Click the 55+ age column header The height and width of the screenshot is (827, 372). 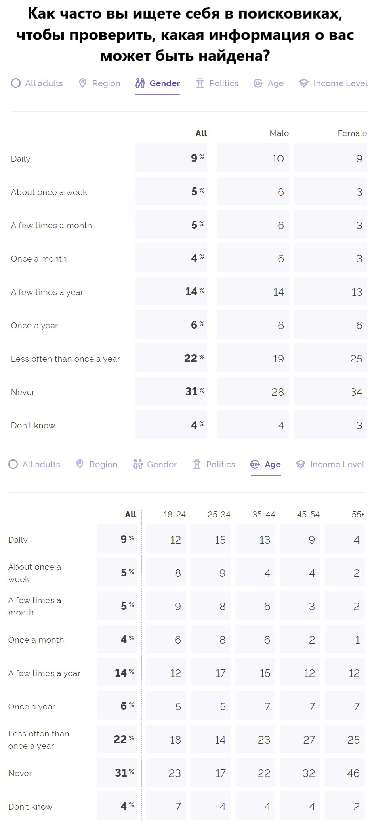[x=358, y=515]
